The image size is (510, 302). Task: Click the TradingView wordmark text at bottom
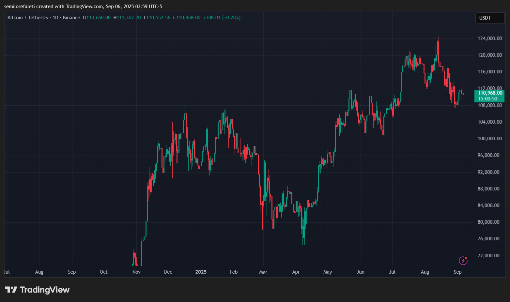click(45, 290)
